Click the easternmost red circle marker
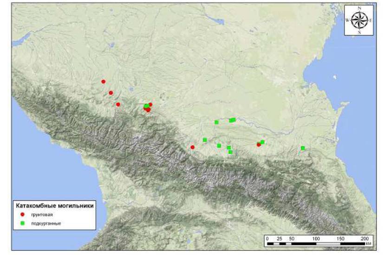 point(259,145)
